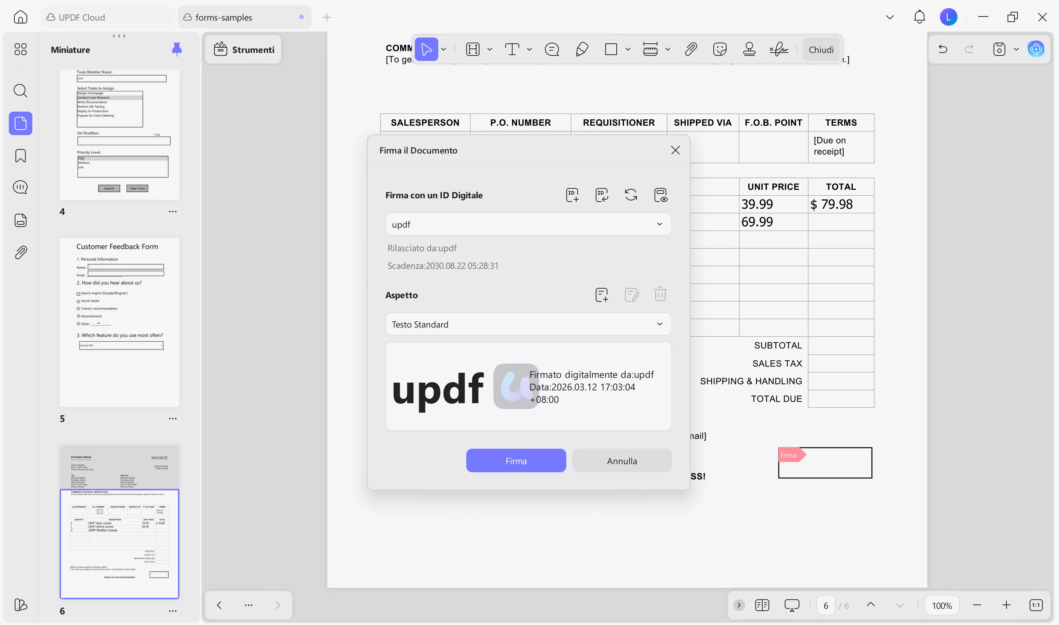View details of the updf digital ID

pos(661,195)
